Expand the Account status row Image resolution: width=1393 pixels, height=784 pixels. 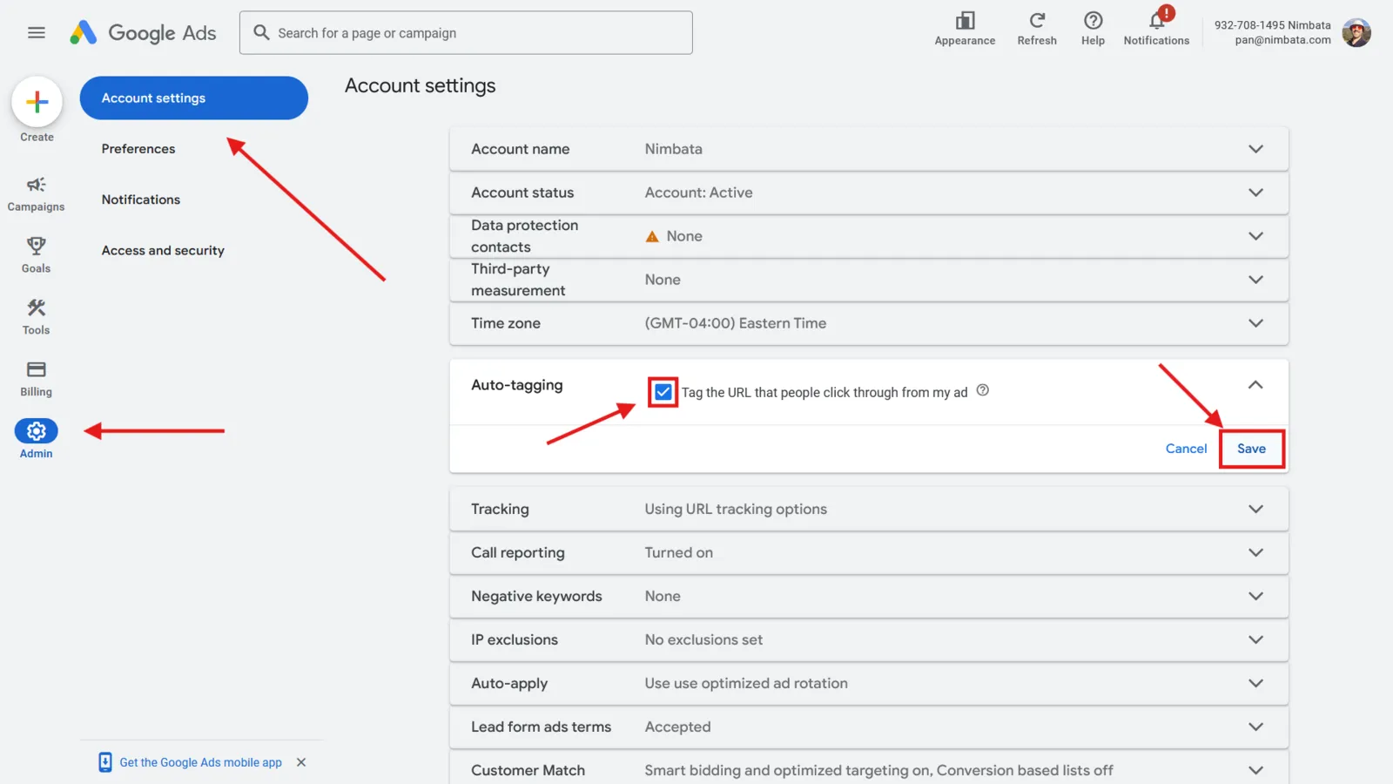869,193
